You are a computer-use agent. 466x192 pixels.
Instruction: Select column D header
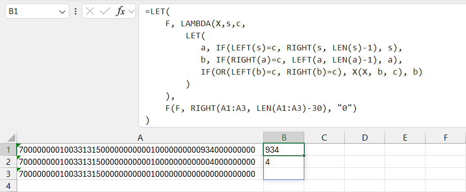pyautogui.click(x=364, y=138)
